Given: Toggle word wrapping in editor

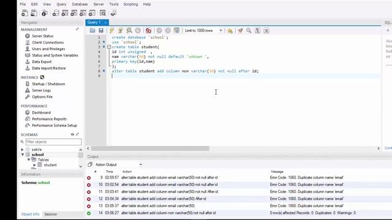Looking at the screenshot, I should coord(266,31).
